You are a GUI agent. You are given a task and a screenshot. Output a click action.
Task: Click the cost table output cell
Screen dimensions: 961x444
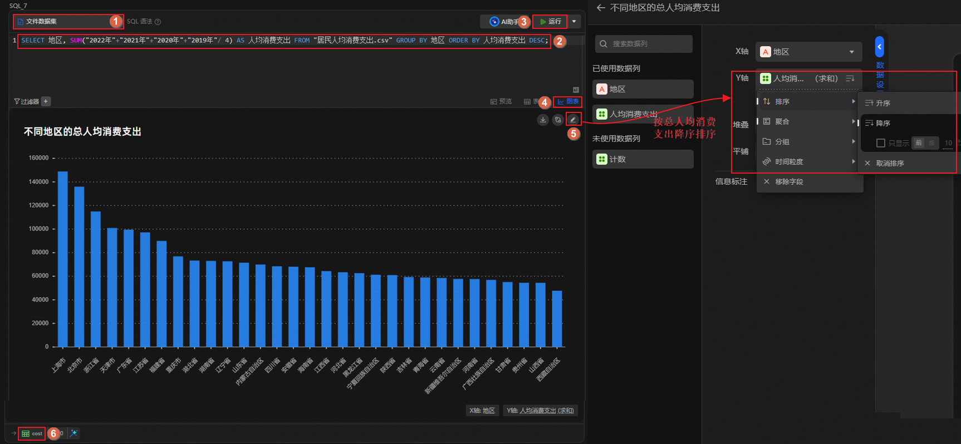[32, 433]
